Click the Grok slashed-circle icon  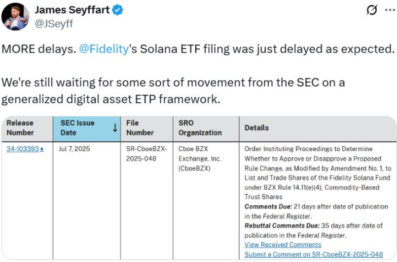371,10
